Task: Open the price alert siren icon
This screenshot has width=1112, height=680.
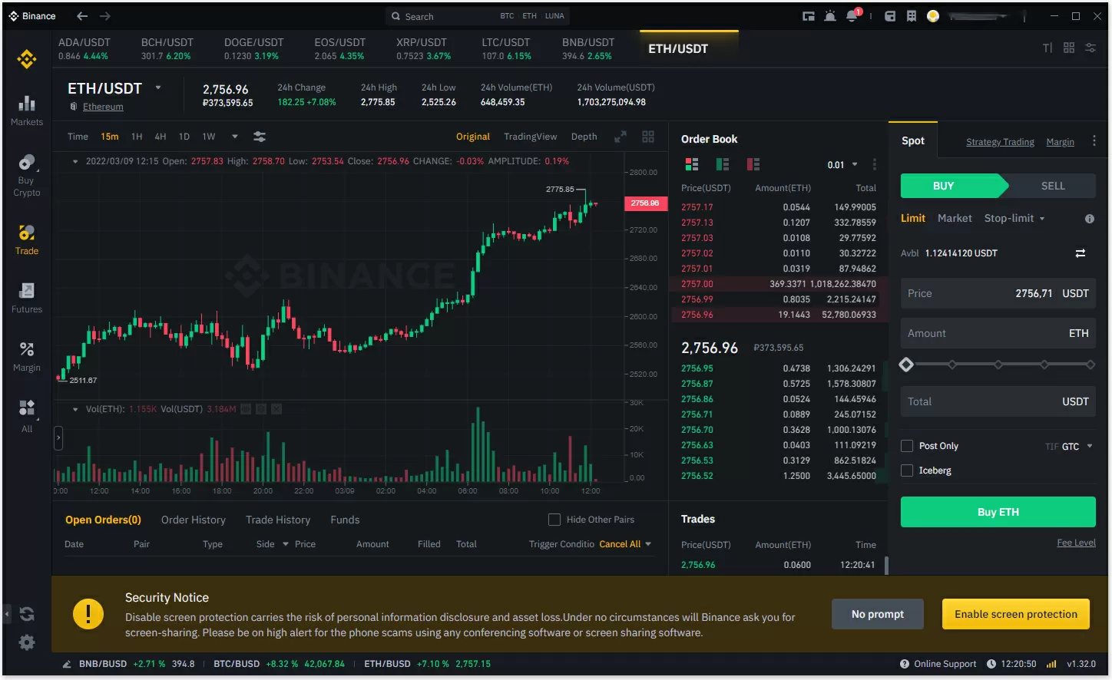Action: pyautogui.click(x=830, y=16)
